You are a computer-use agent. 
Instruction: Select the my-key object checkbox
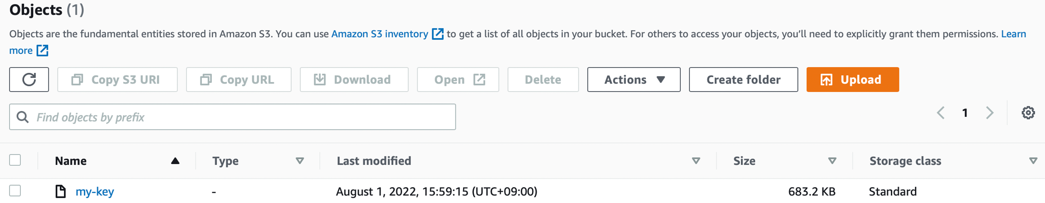tap(15, 191)
